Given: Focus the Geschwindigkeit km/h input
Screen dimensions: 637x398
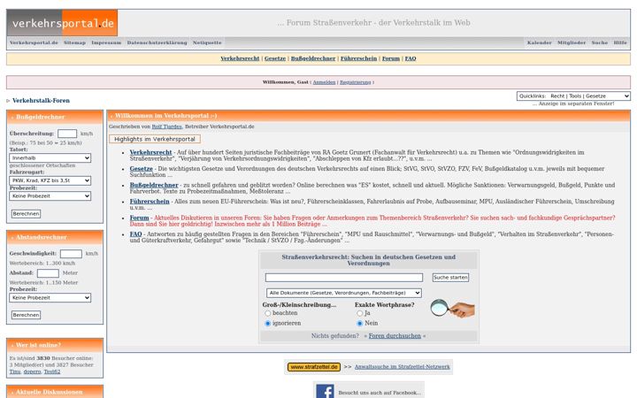Looking at the screenshot, I should click(x=71, y=254).
